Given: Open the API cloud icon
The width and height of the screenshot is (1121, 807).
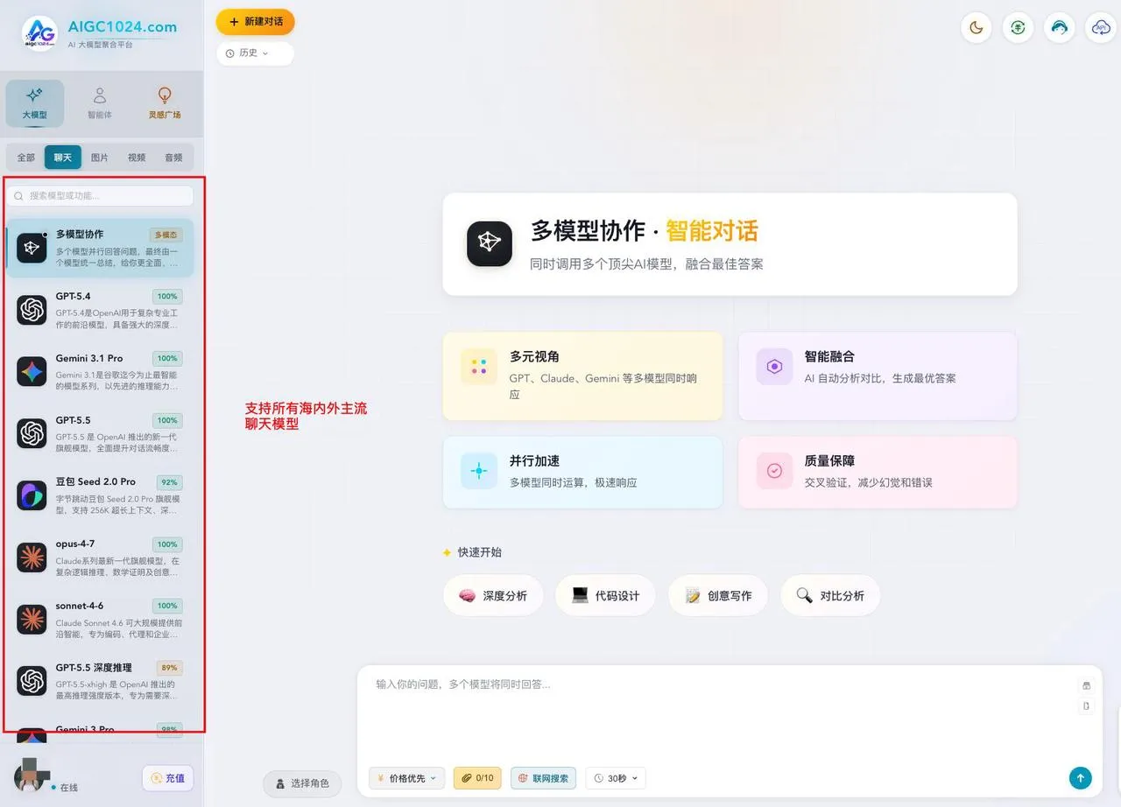Looking at the screenshot, I should click(1101, 28).
